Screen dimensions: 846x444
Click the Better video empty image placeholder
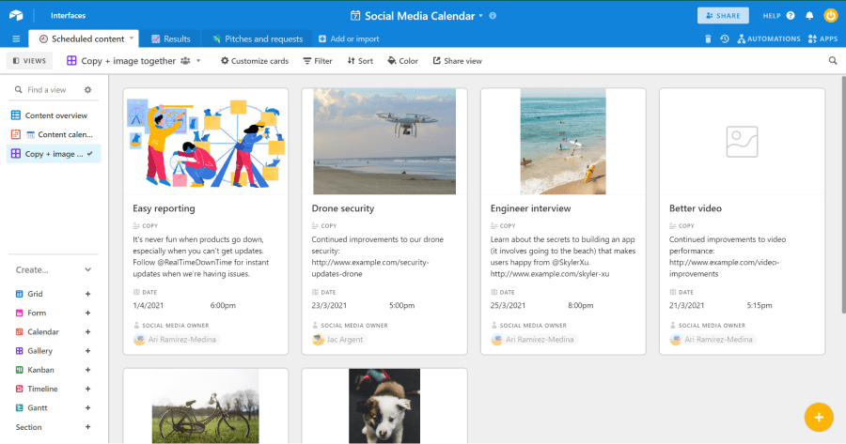point(742,142)
